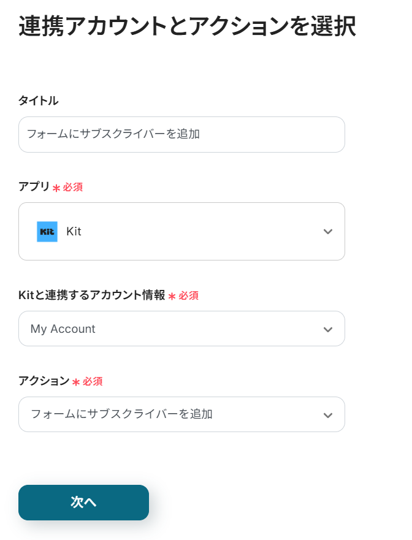This screenshot has width=412, height=540.
Task: Click the red asterisk beside アクション
Action: pyautogui.click(x=76, y=382)
